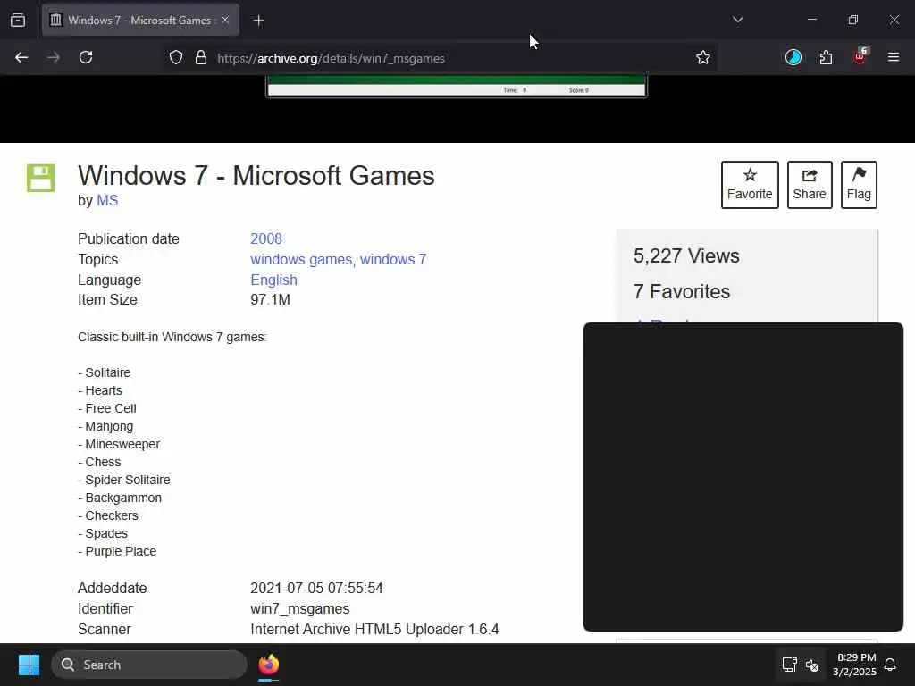Click the green floppy disk software icon
Image resolution: width=915 pixels, height=686 pixels.
point(41,178)
